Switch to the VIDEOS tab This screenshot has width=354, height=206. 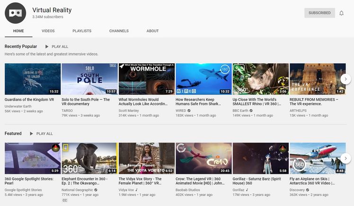(x=48, y=31)
